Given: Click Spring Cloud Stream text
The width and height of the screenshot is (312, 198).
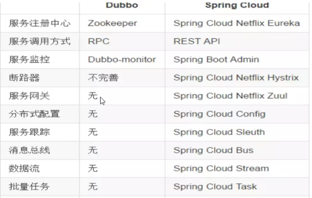Looking at the screenshot, I should click(x=221, y=168).
